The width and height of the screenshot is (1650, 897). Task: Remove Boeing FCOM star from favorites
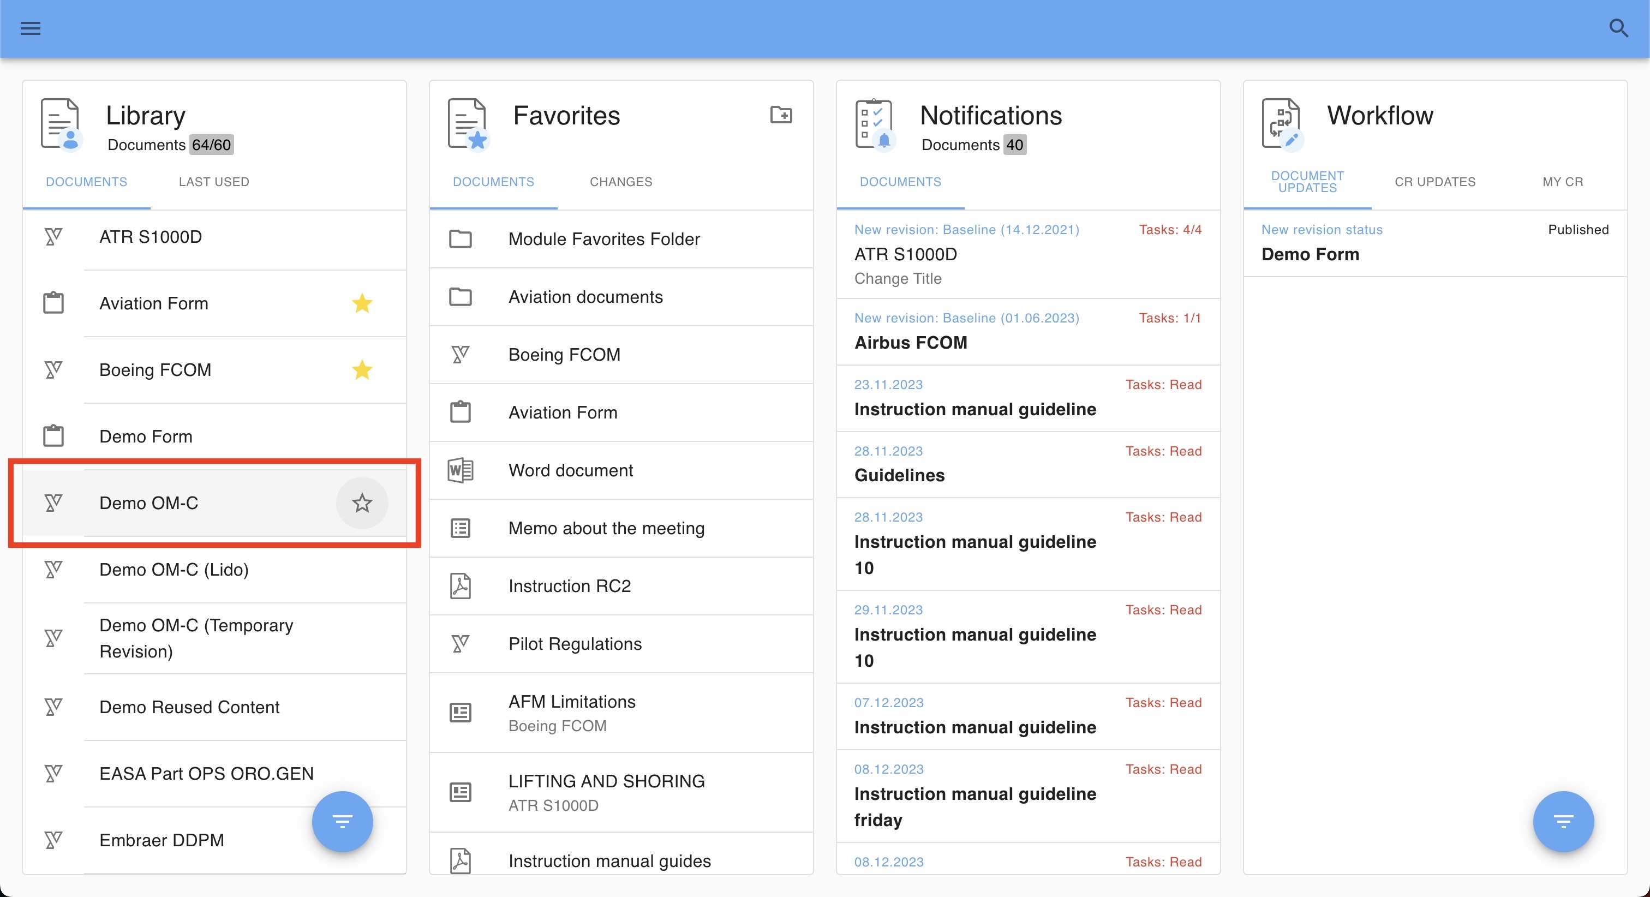point(362,370)
